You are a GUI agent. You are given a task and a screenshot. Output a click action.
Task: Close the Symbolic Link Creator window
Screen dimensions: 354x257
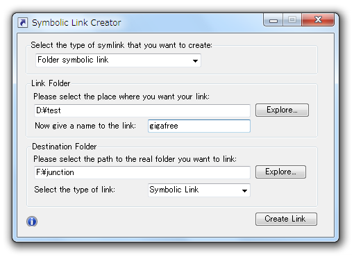(x=318, y=19)
